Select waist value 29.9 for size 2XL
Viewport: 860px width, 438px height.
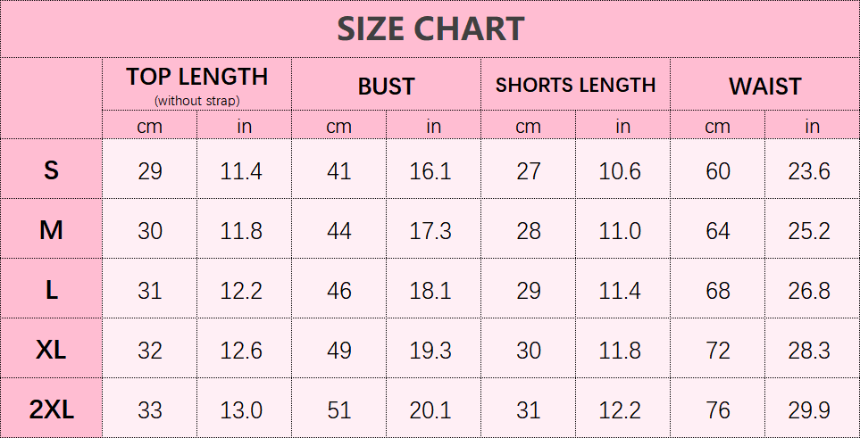809,410
